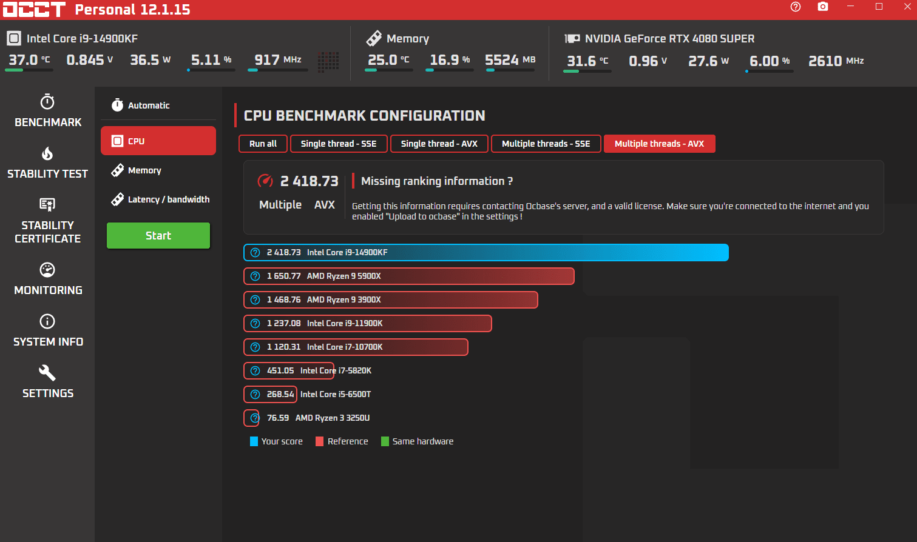The width and height of the screenshot is (917, 542).
Task: Click the Memory stick icon in header
Action: pos(374,38)
